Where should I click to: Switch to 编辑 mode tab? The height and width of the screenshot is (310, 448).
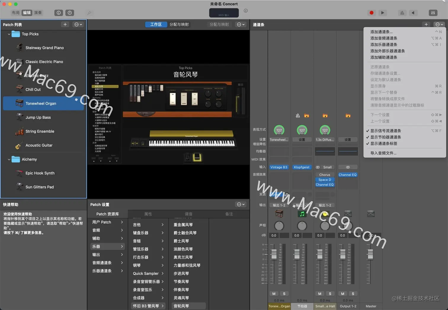click(x=27, y=13)
